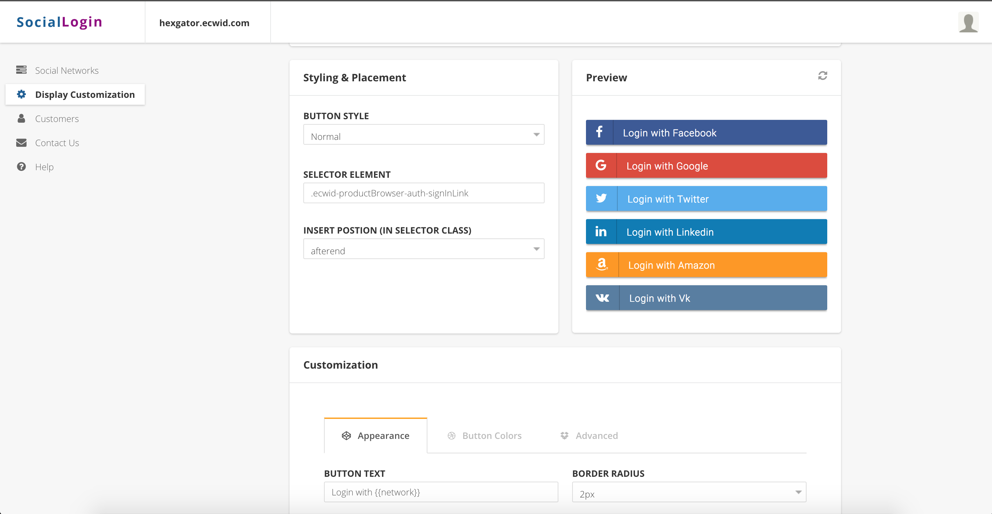Open Social Networks in the sidebar
The width and height of the screenshot is (992, 514).
pyautogui.click(x=75, y=70)
